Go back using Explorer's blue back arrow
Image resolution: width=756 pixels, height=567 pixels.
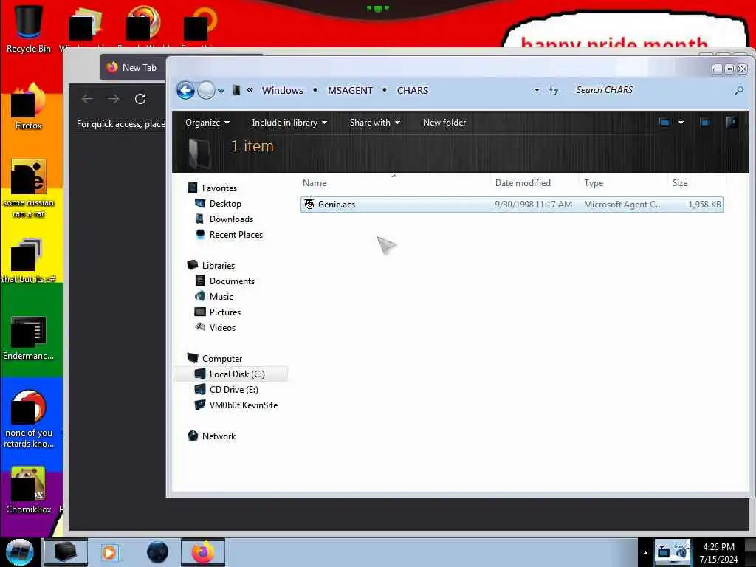[185, 90]
